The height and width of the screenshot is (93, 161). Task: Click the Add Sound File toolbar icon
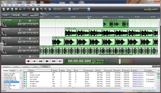pyautogui.click(x=16, y=9)
